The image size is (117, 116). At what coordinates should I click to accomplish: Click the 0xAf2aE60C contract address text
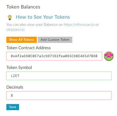click(54, 56)
